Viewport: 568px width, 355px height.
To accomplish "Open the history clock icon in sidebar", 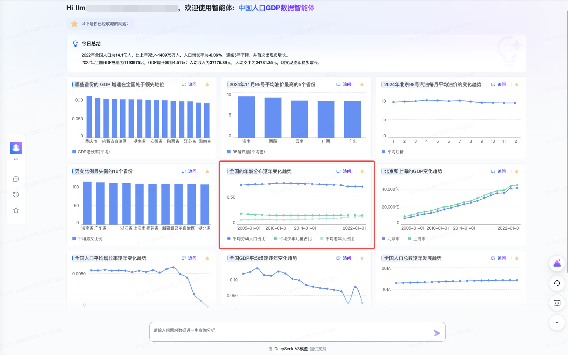I will pyautogui.click(x=16, y=195).
